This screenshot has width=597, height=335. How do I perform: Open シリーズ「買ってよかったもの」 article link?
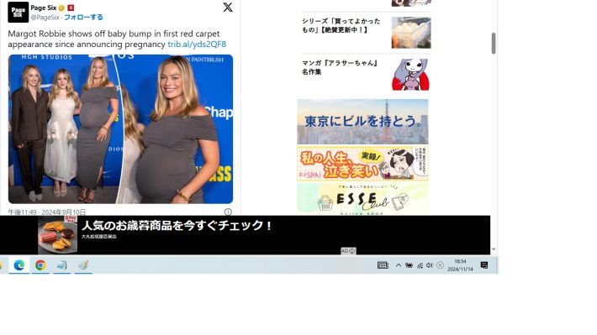tap(341, 25)
